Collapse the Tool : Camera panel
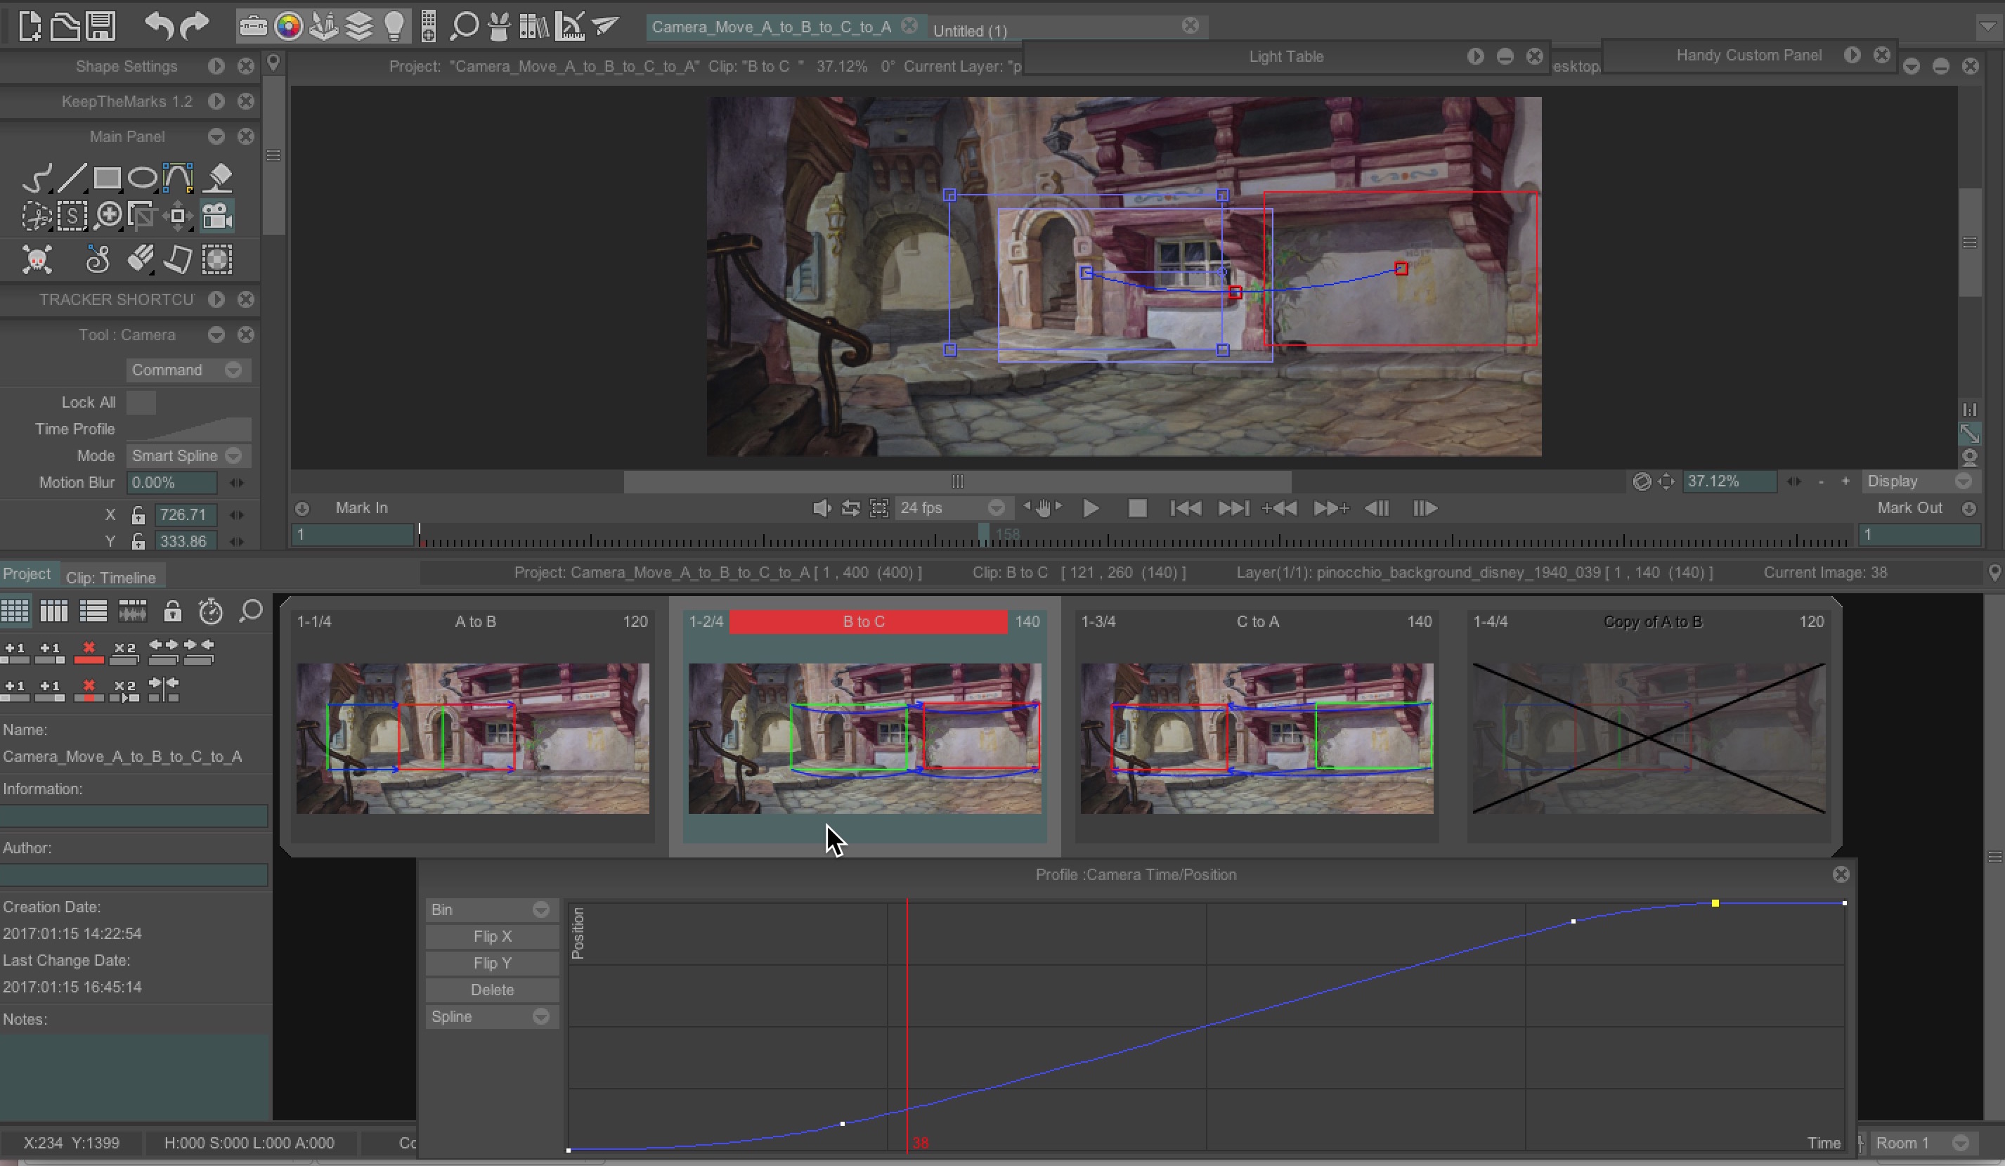 click(x=216, y=335)
